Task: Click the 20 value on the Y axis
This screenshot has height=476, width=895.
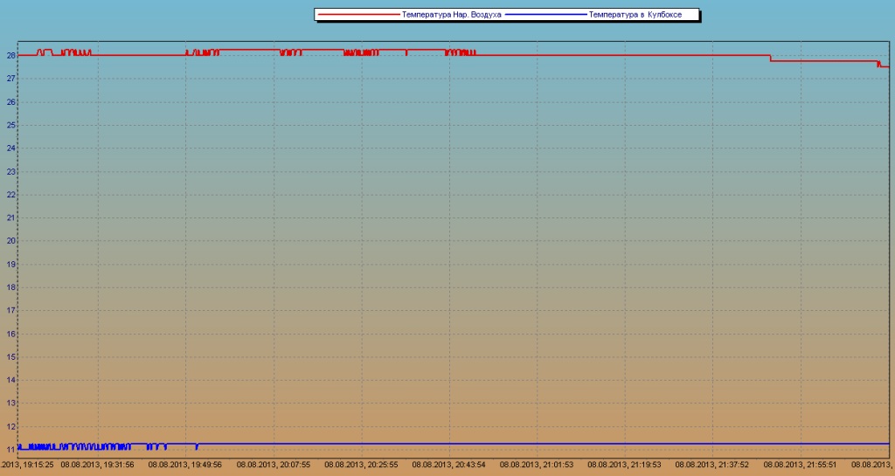Action: click(x=11, y=241)
